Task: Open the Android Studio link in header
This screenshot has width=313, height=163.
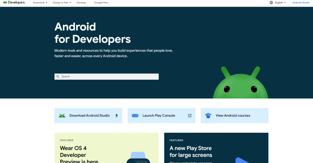Action: [x=301, y=2]
